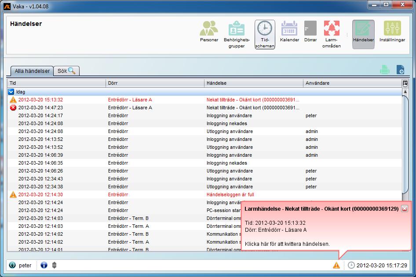The image size is (416, 277).
Task: Click Larmhändelse popup title text
Action: click(x=321, y=209)
